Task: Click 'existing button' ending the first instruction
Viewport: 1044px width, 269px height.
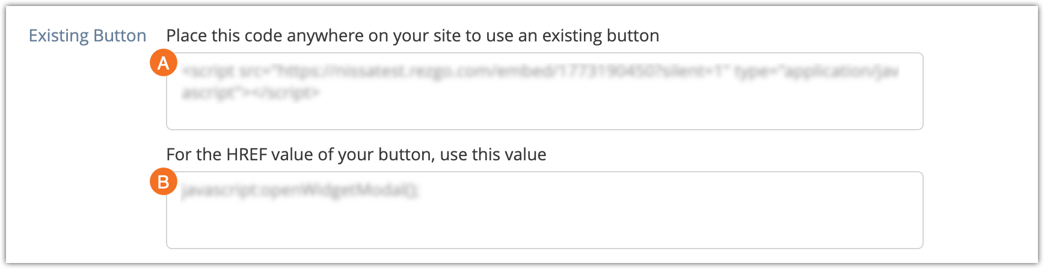Action: [600, 36]
